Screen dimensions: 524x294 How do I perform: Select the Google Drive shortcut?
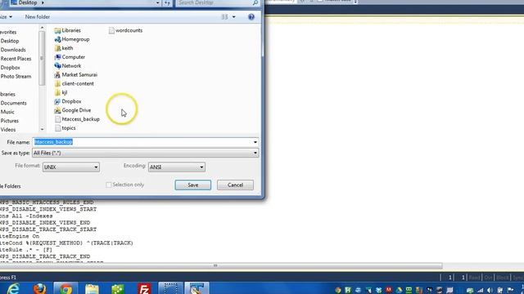(x=73, y=110)
